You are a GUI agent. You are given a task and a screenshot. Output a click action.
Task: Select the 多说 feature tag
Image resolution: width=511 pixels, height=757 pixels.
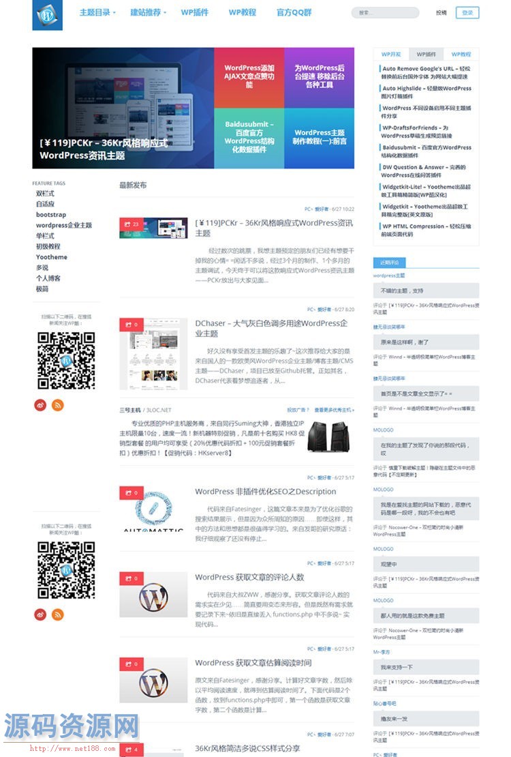42,268
